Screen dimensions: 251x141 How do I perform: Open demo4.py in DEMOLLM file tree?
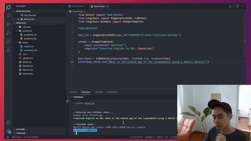click(27, 74)
